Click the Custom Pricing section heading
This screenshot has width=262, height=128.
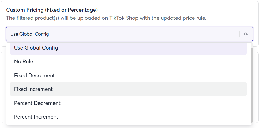(52, 10)
